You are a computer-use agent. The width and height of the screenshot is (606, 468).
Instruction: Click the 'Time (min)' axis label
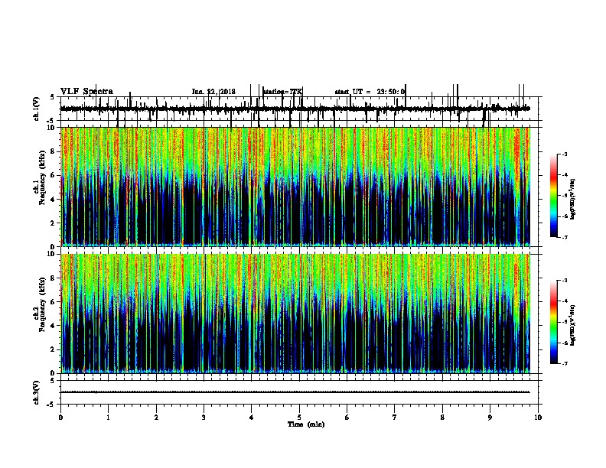(306, 424)
